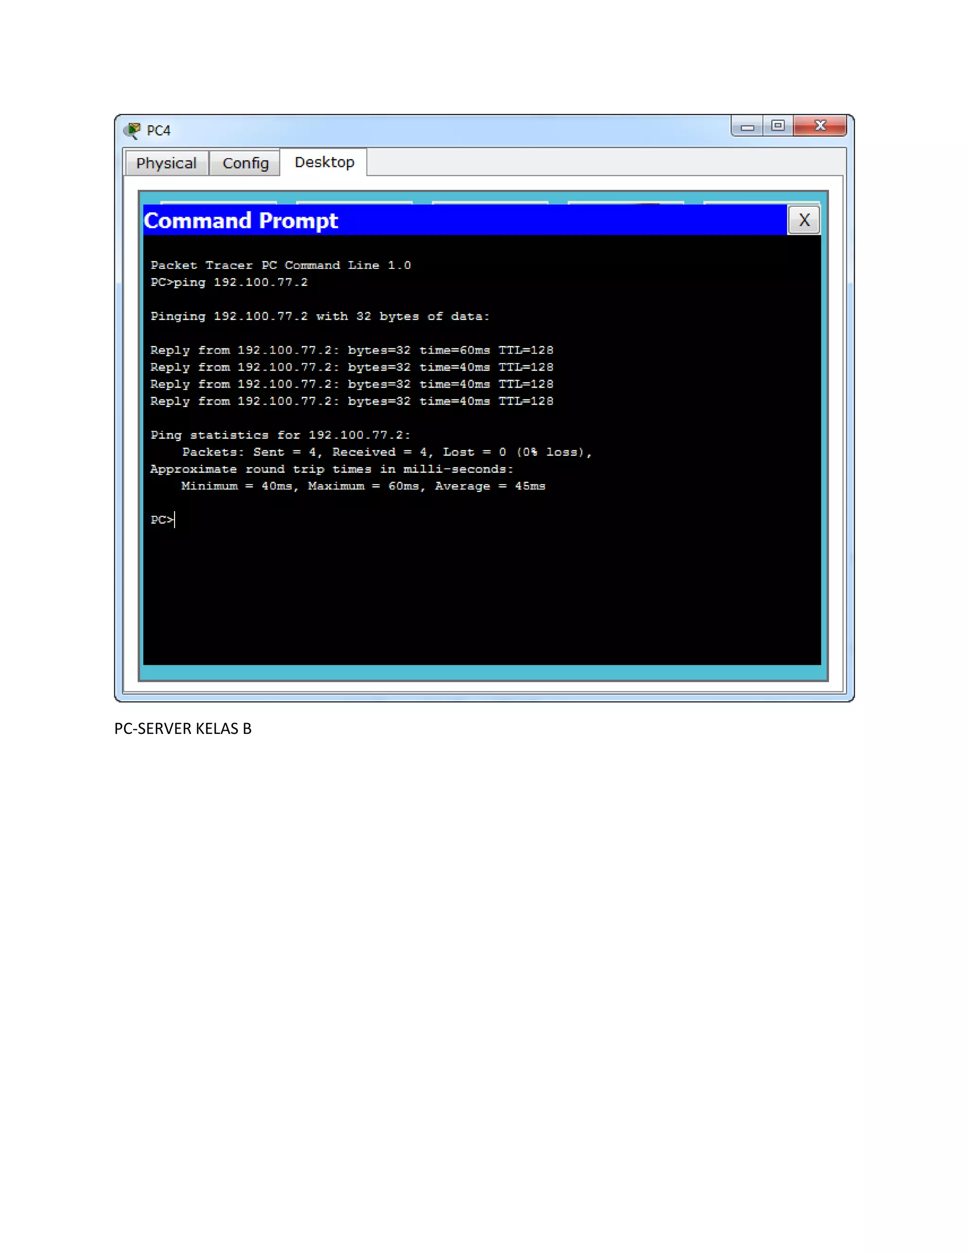
Task: Open the Config tab
Action: tap(245, 164)
